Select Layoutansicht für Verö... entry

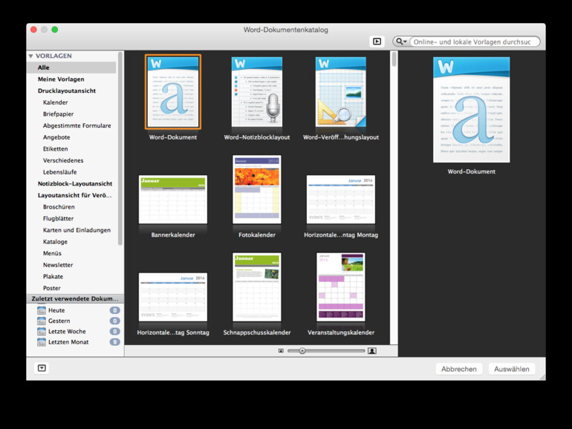point(75,195)
